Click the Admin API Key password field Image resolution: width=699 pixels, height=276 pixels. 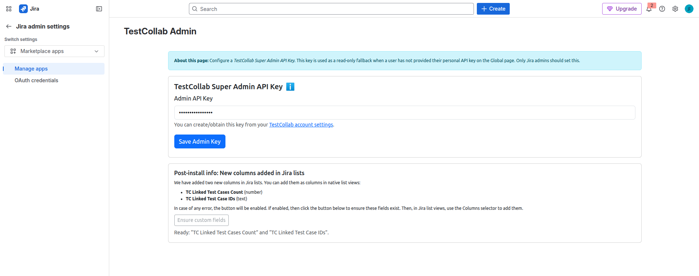click(x=405, y=113)
